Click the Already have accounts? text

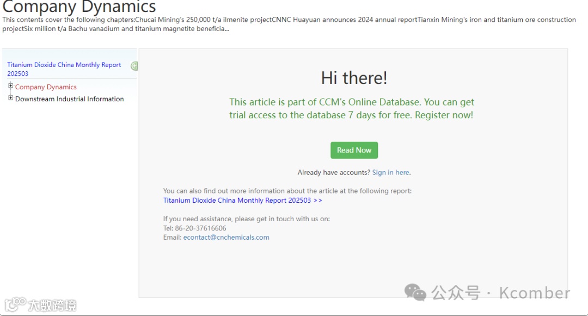point(334,172)
